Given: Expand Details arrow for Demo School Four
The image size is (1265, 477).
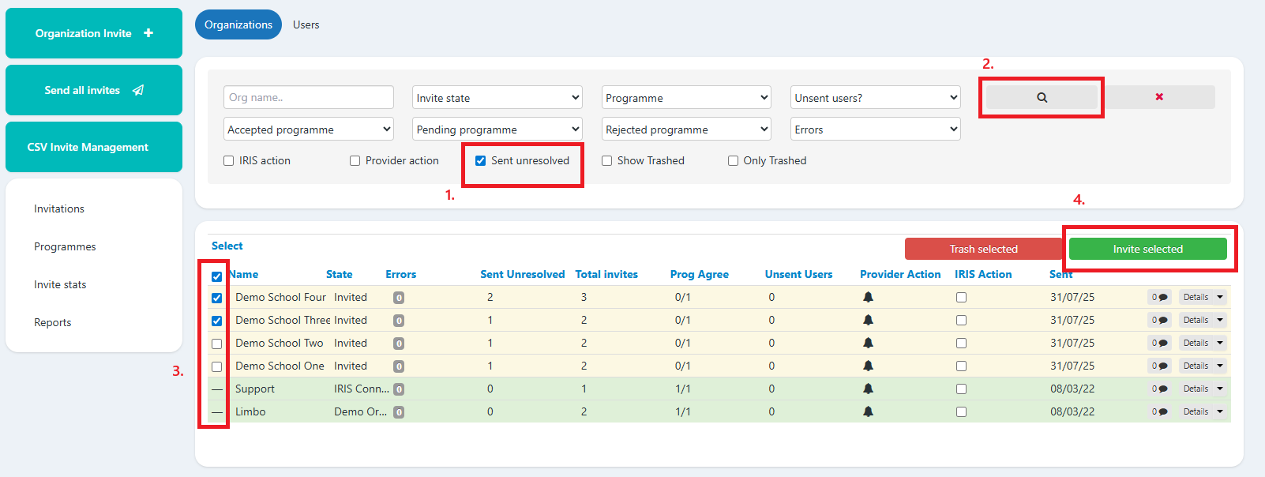Looking at the screenshot, I should pos(1220,297).
